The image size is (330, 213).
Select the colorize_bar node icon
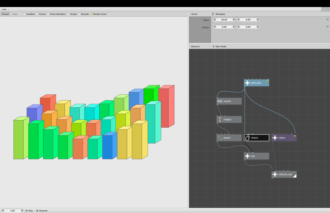coord(275,174)
